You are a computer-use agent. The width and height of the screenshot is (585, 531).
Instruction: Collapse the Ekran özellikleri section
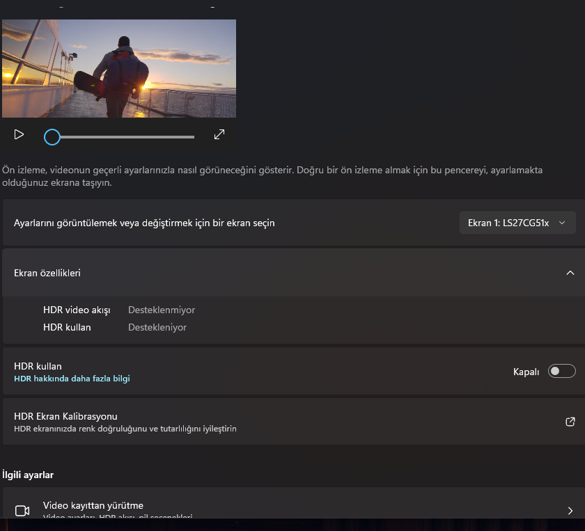570,273
